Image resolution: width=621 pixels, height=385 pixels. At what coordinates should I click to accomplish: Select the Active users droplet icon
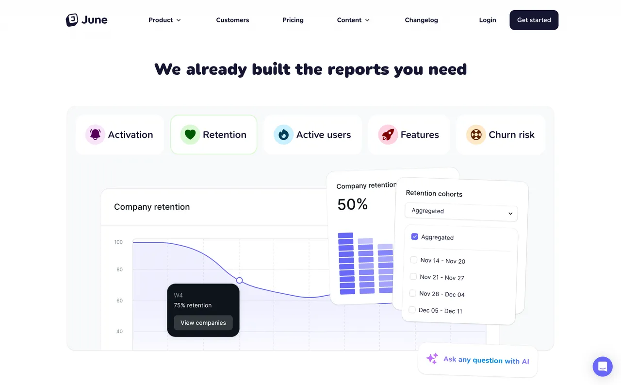[283, 134]
